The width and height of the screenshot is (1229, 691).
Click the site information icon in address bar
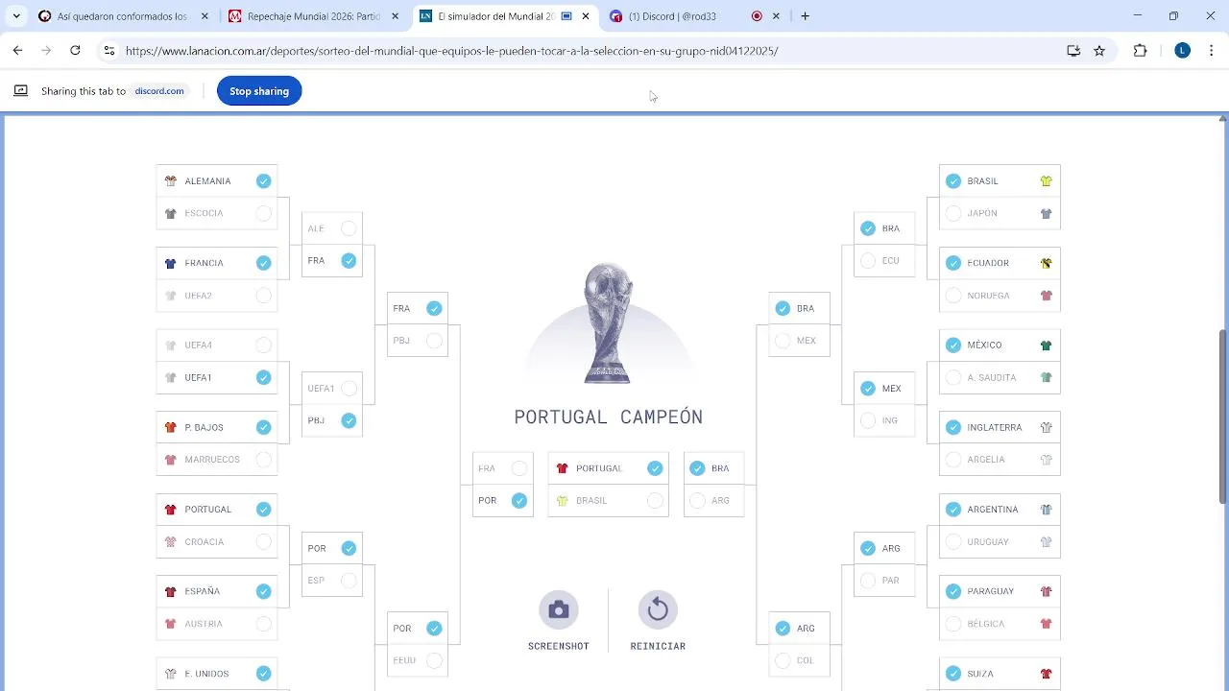pos(109,51)
